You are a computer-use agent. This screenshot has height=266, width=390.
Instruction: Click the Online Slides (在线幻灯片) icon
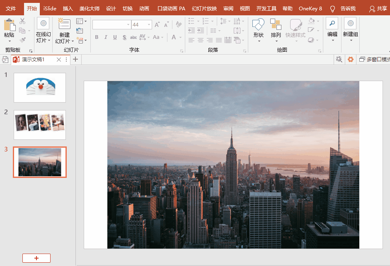click(x=43, y=23)
